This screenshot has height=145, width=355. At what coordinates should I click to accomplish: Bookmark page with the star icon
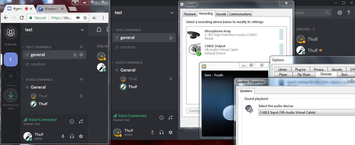pyautogui.click(x=85, y=17)
